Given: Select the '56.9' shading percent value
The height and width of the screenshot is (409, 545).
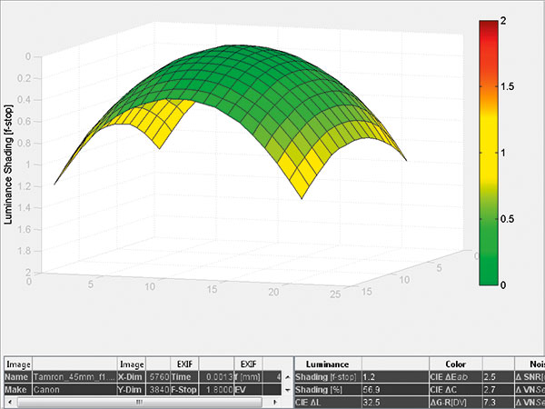Looking at the screenshot, I should 395,390.
